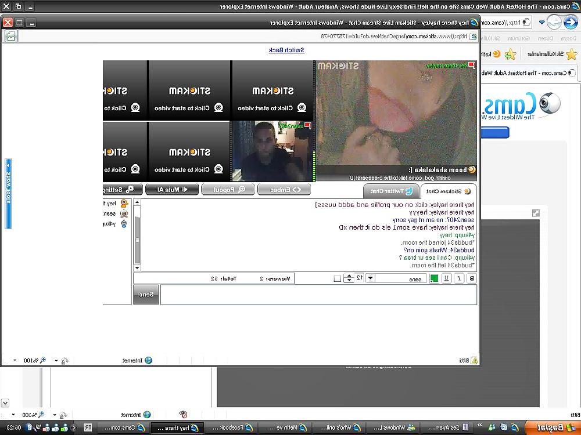Expand quick launch chevron on taskbar
This screenshot has height=435, width=581.
pos(479,425)
